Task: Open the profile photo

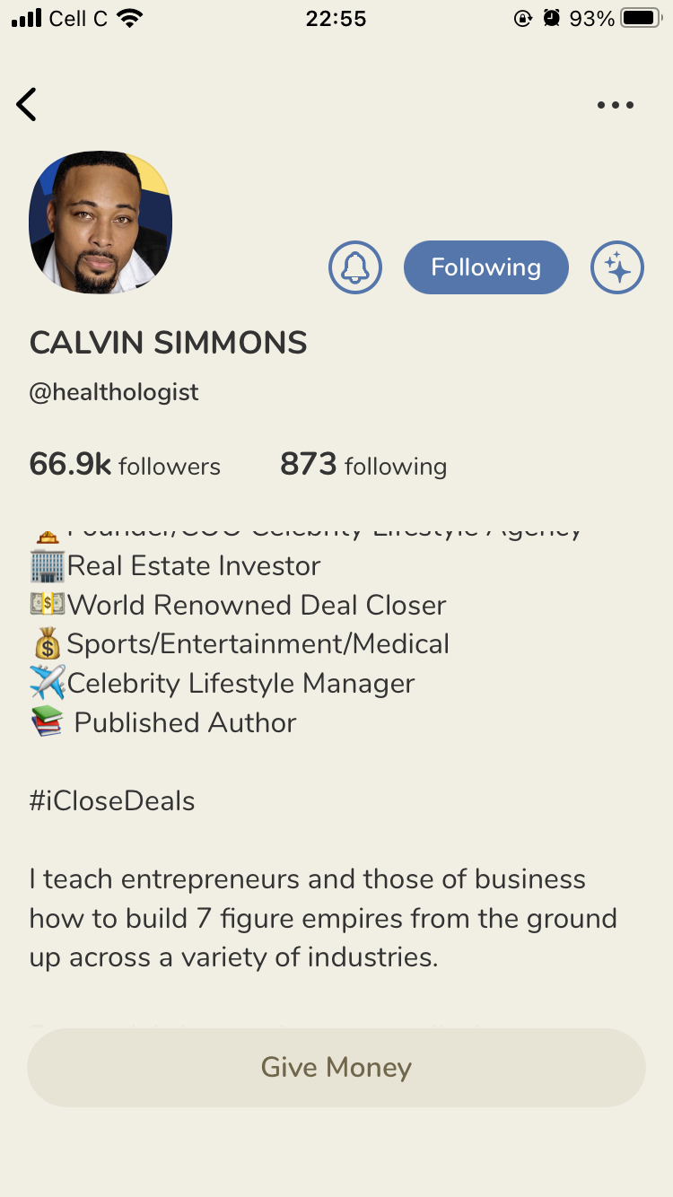Action: pos(101,223)
